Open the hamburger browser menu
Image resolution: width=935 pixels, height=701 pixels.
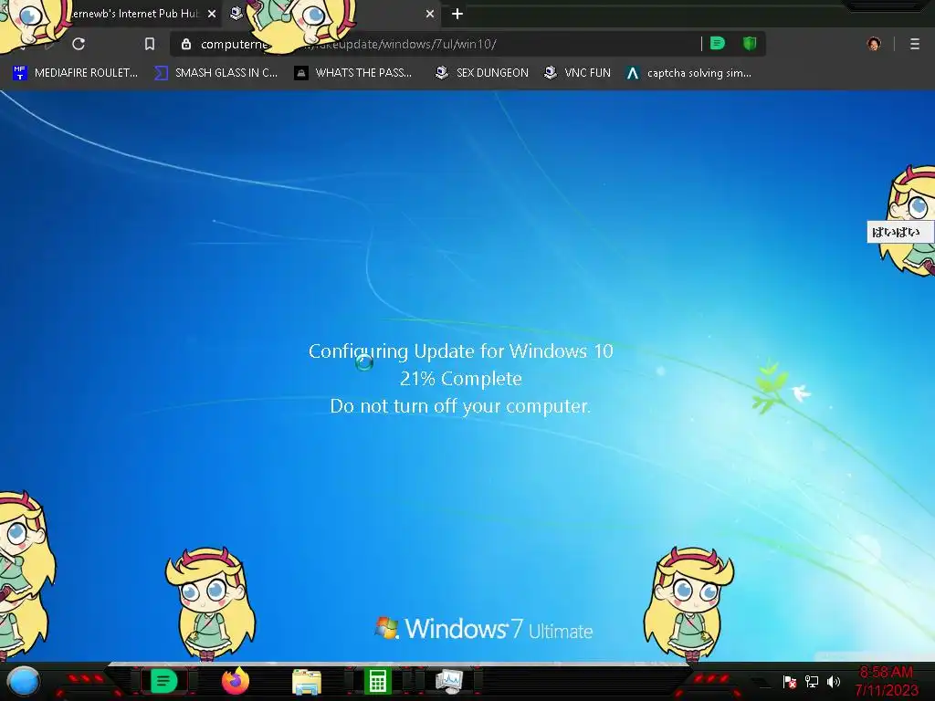click(x=915, y=44)
